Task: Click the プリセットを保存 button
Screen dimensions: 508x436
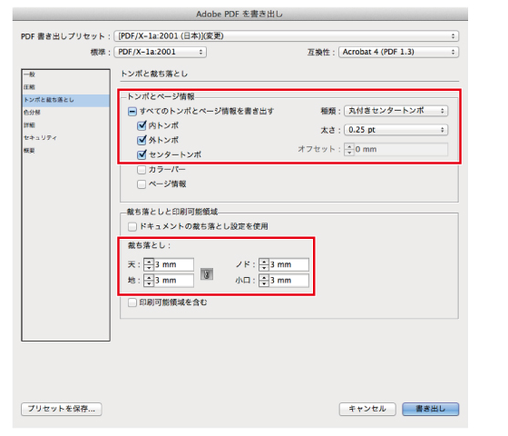Action: (x=62, y=409)
